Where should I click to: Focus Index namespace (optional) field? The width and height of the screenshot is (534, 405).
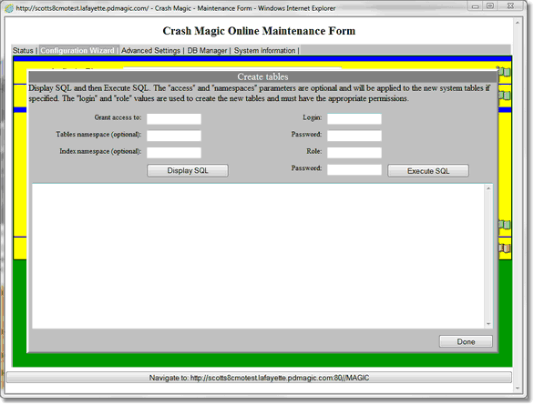(174, 153)
